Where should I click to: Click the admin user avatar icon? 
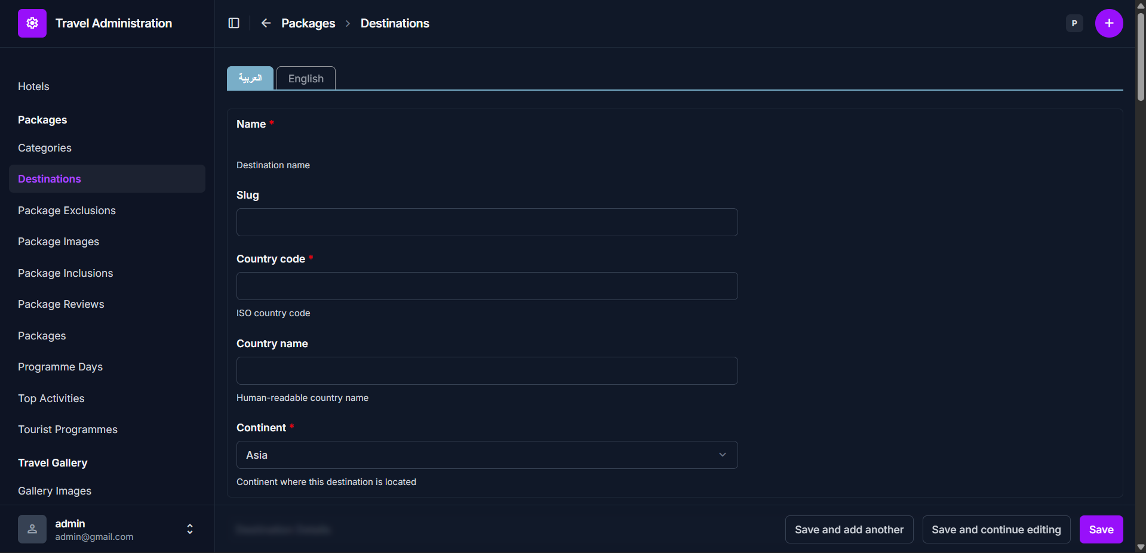click(32, 529)
